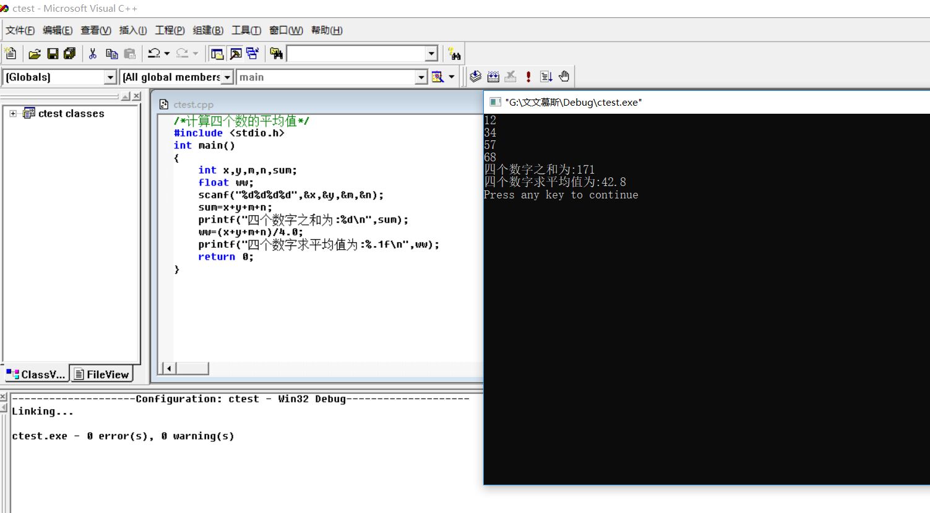The height and width of the screenshot is (513, 930).
Task: Open the 查看(V) menu
Action: tap(96, 30)
